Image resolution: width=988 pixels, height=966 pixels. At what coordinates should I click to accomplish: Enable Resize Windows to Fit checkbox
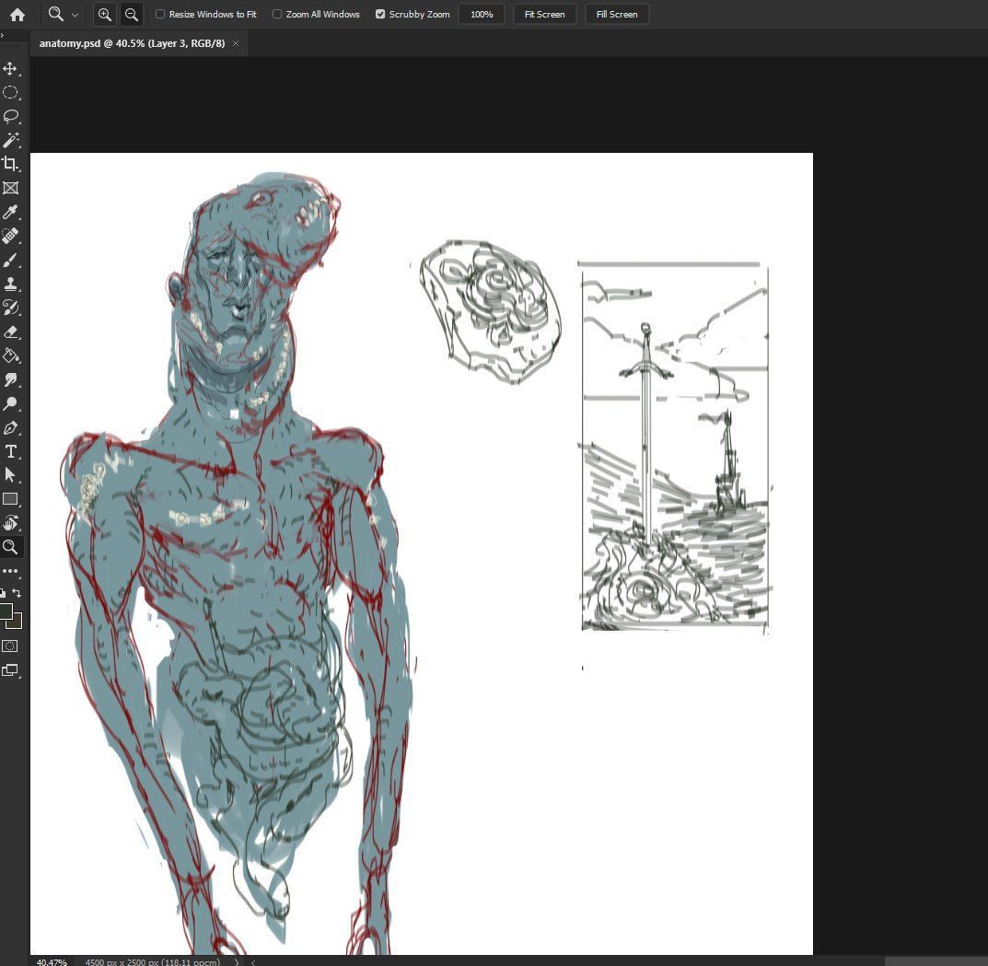pos(160,15)
